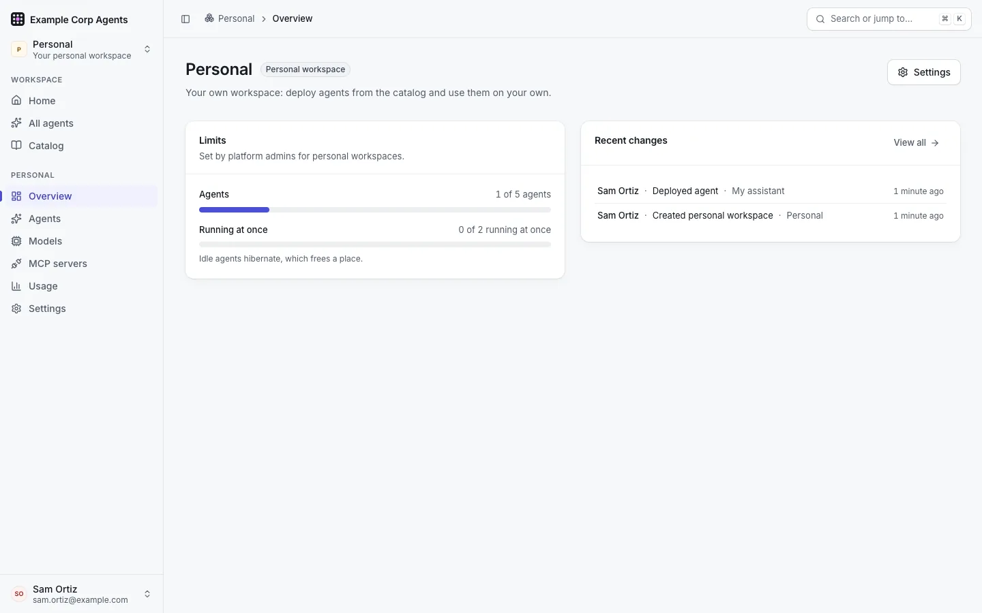Click the Agents sparkle icon under Personal

click(16, 219)
